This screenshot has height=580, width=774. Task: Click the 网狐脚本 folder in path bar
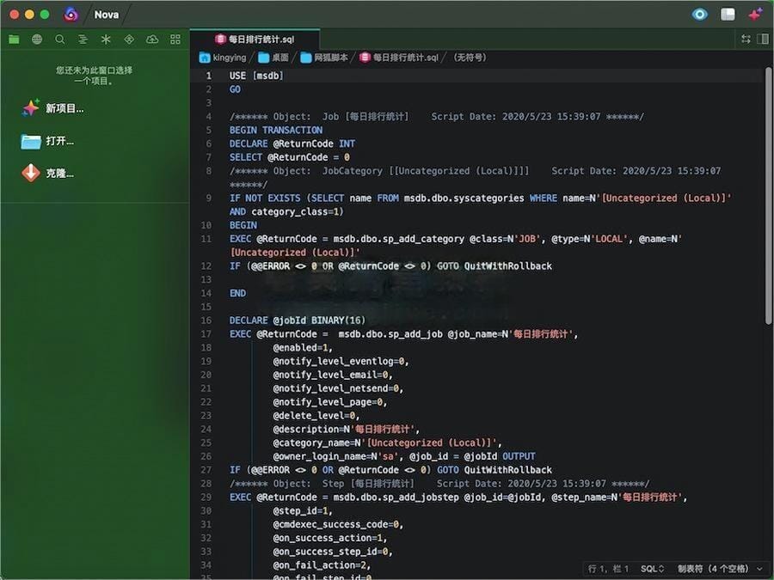(x=324, y=58)
